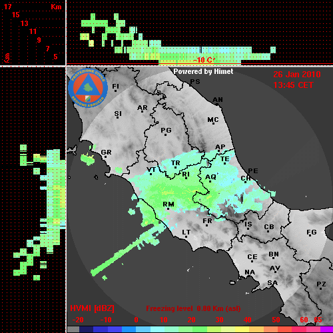Click the '50' dBZ scale value
This screenshot has width=333, height=333.
tap(276, 320)
